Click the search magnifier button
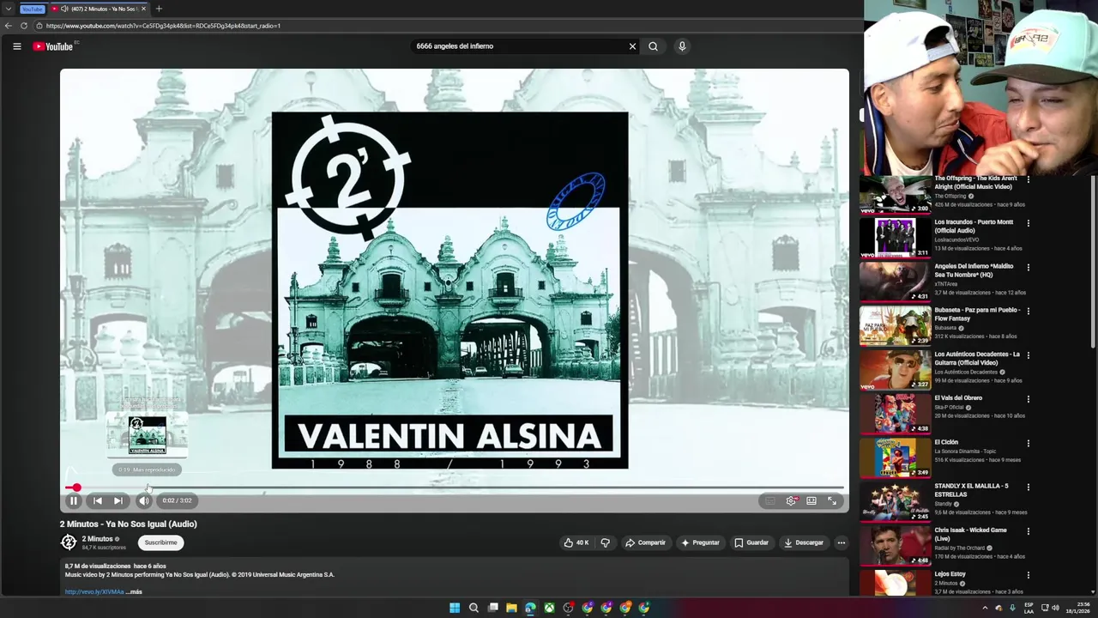This screenshot has height=618, width=1098. click(x=653, y=46)
